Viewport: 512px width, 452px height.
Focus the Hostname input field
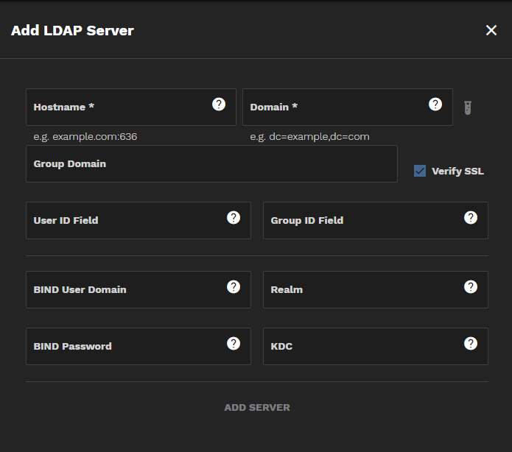tap(118, 107)
